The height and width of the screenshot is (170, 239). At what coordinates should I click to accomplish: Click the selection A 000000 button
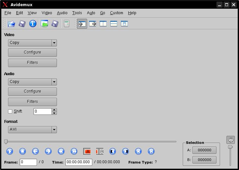tap(204, 150)
